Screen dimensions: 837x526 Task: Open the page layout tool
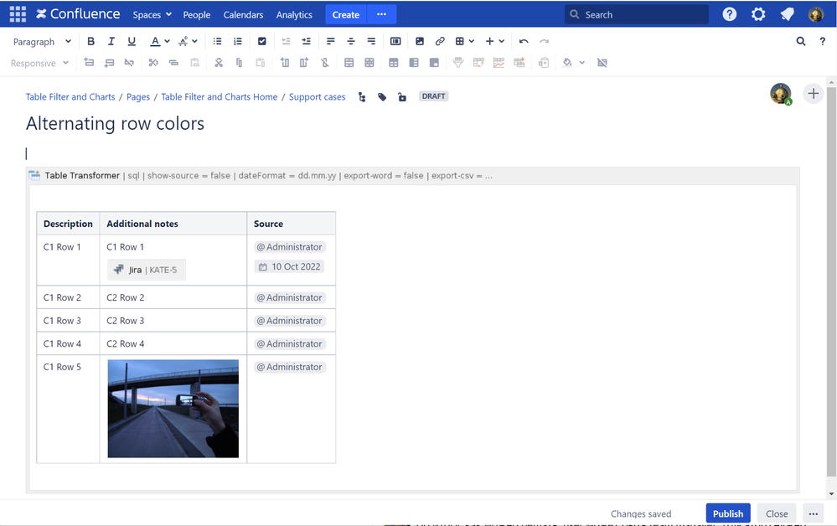click(395, 41)
